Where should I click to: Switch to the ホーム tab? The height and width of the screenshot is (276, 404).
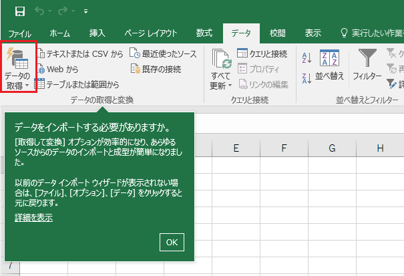click(x=60, y=33)
